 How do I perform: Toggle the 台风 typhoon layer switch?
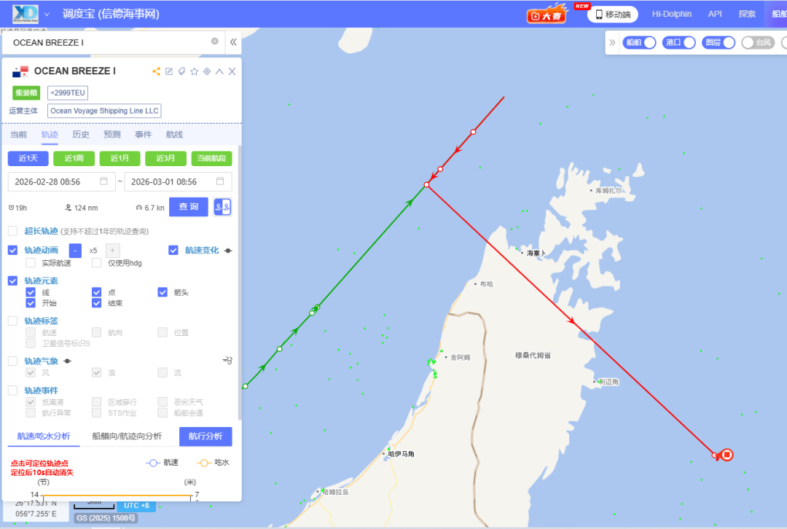click(x=757, y=42)
